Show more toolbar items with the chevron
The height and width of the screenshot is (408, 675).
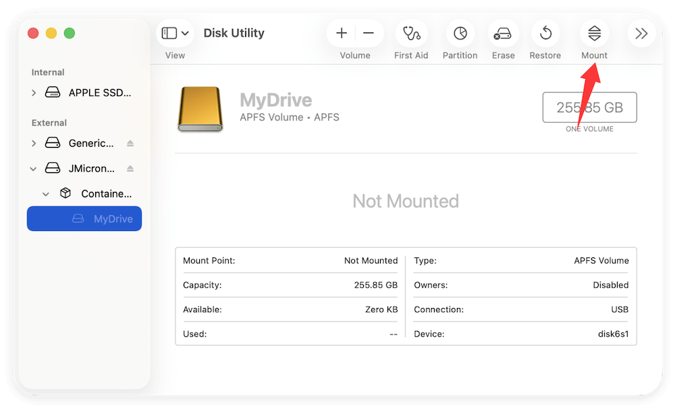click(x=641, y=32)
